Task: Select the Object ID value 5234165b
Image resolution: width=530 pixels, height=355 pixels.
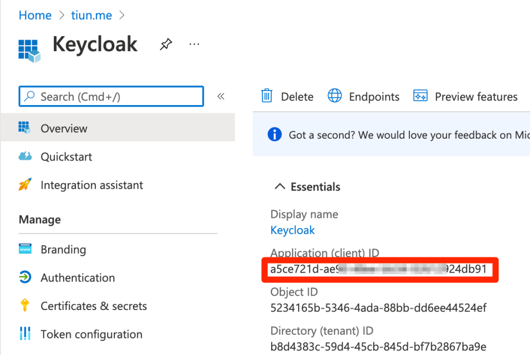Action: point(378,308)
